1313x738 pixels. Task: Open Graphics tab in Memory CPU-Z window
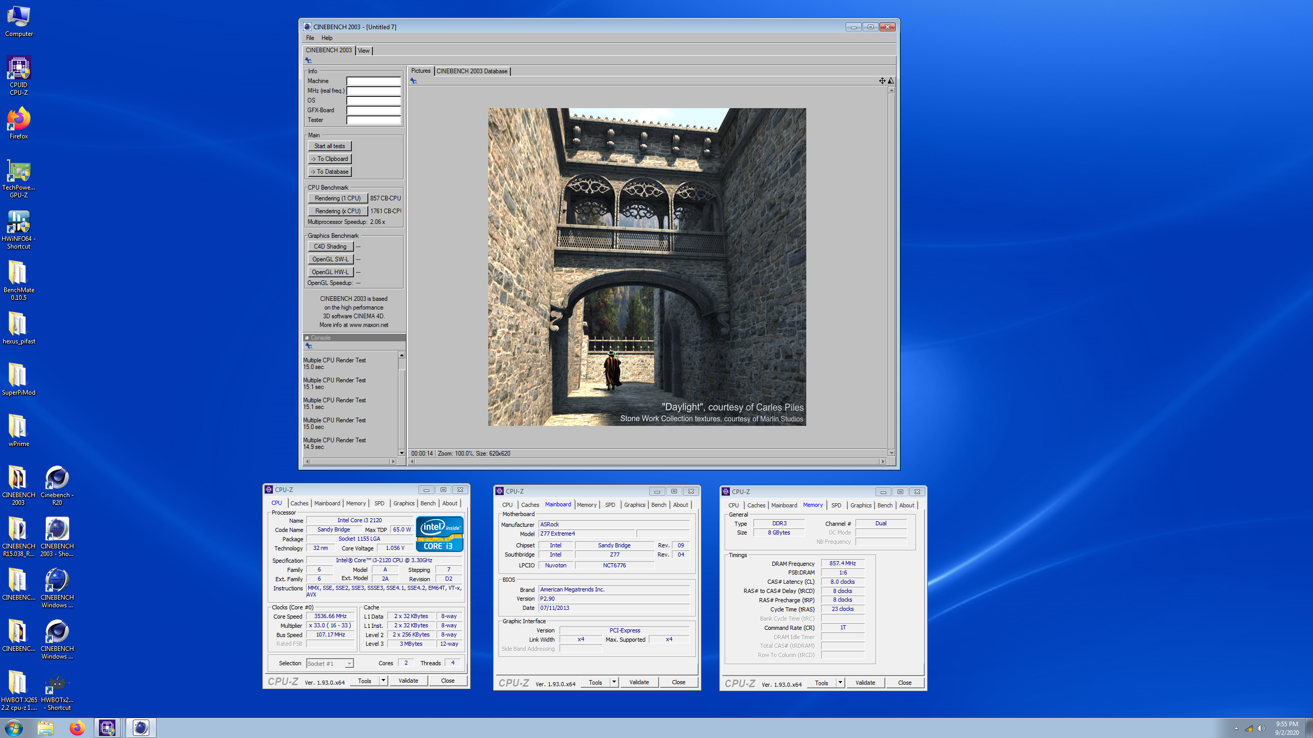[861, 505]
